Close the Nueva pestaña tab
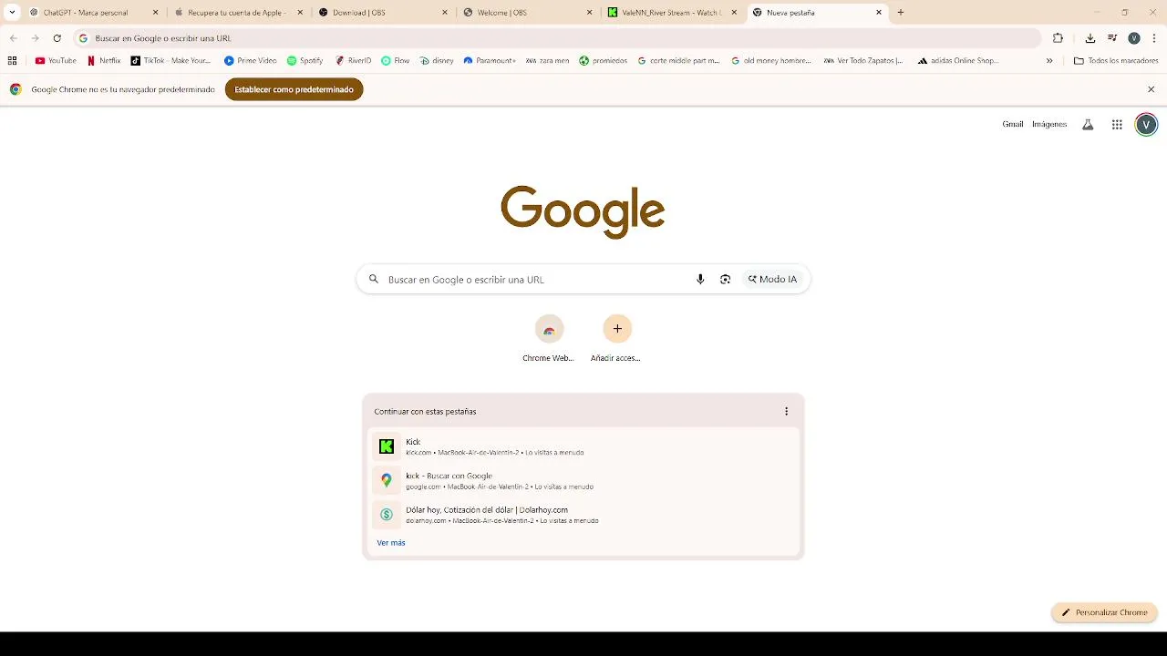Screen dimensions: 1167x656 pyautogui.click(x=879, y=13)
